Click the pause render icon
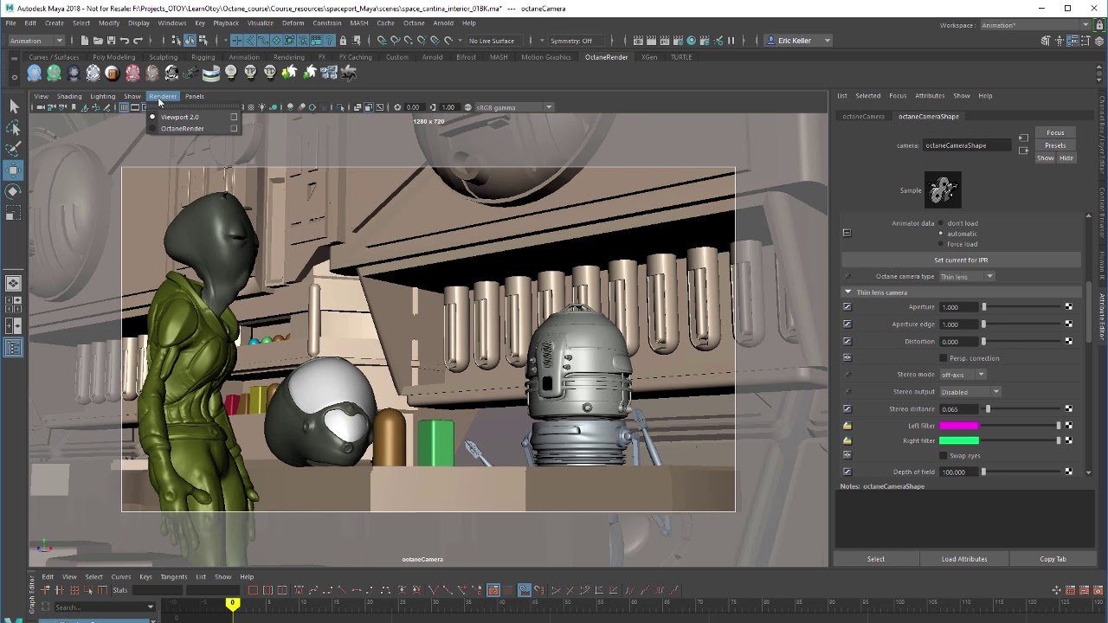1108x623 pixels. point(731,41)
